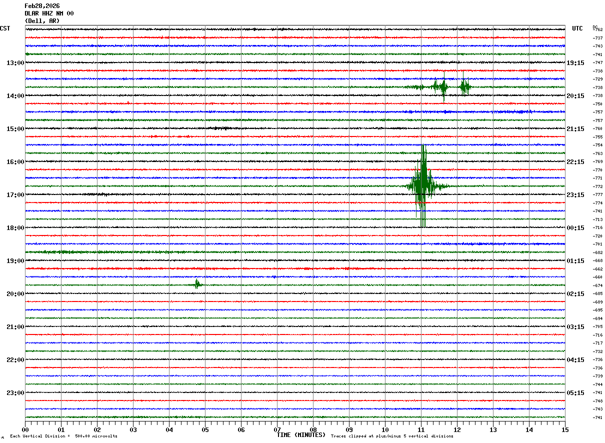Click the small event near minute 5
Viewport: 605px width, 443px height.
197,284
